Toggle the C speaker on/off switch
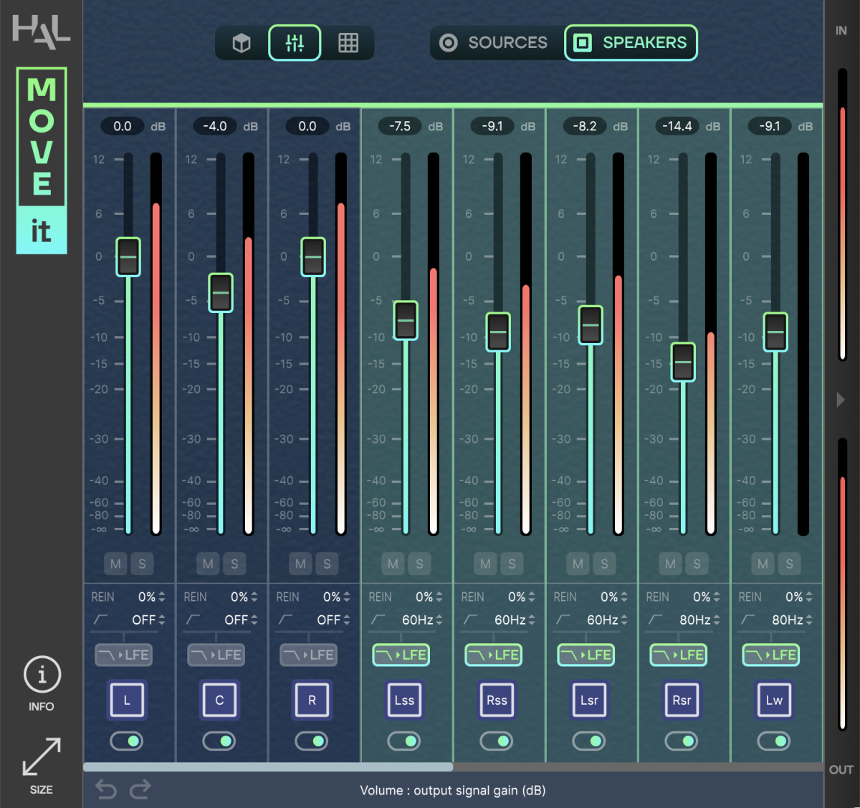The height and width of the screenshot is (808, 860). pyautogui.click(x=219, y=741)
